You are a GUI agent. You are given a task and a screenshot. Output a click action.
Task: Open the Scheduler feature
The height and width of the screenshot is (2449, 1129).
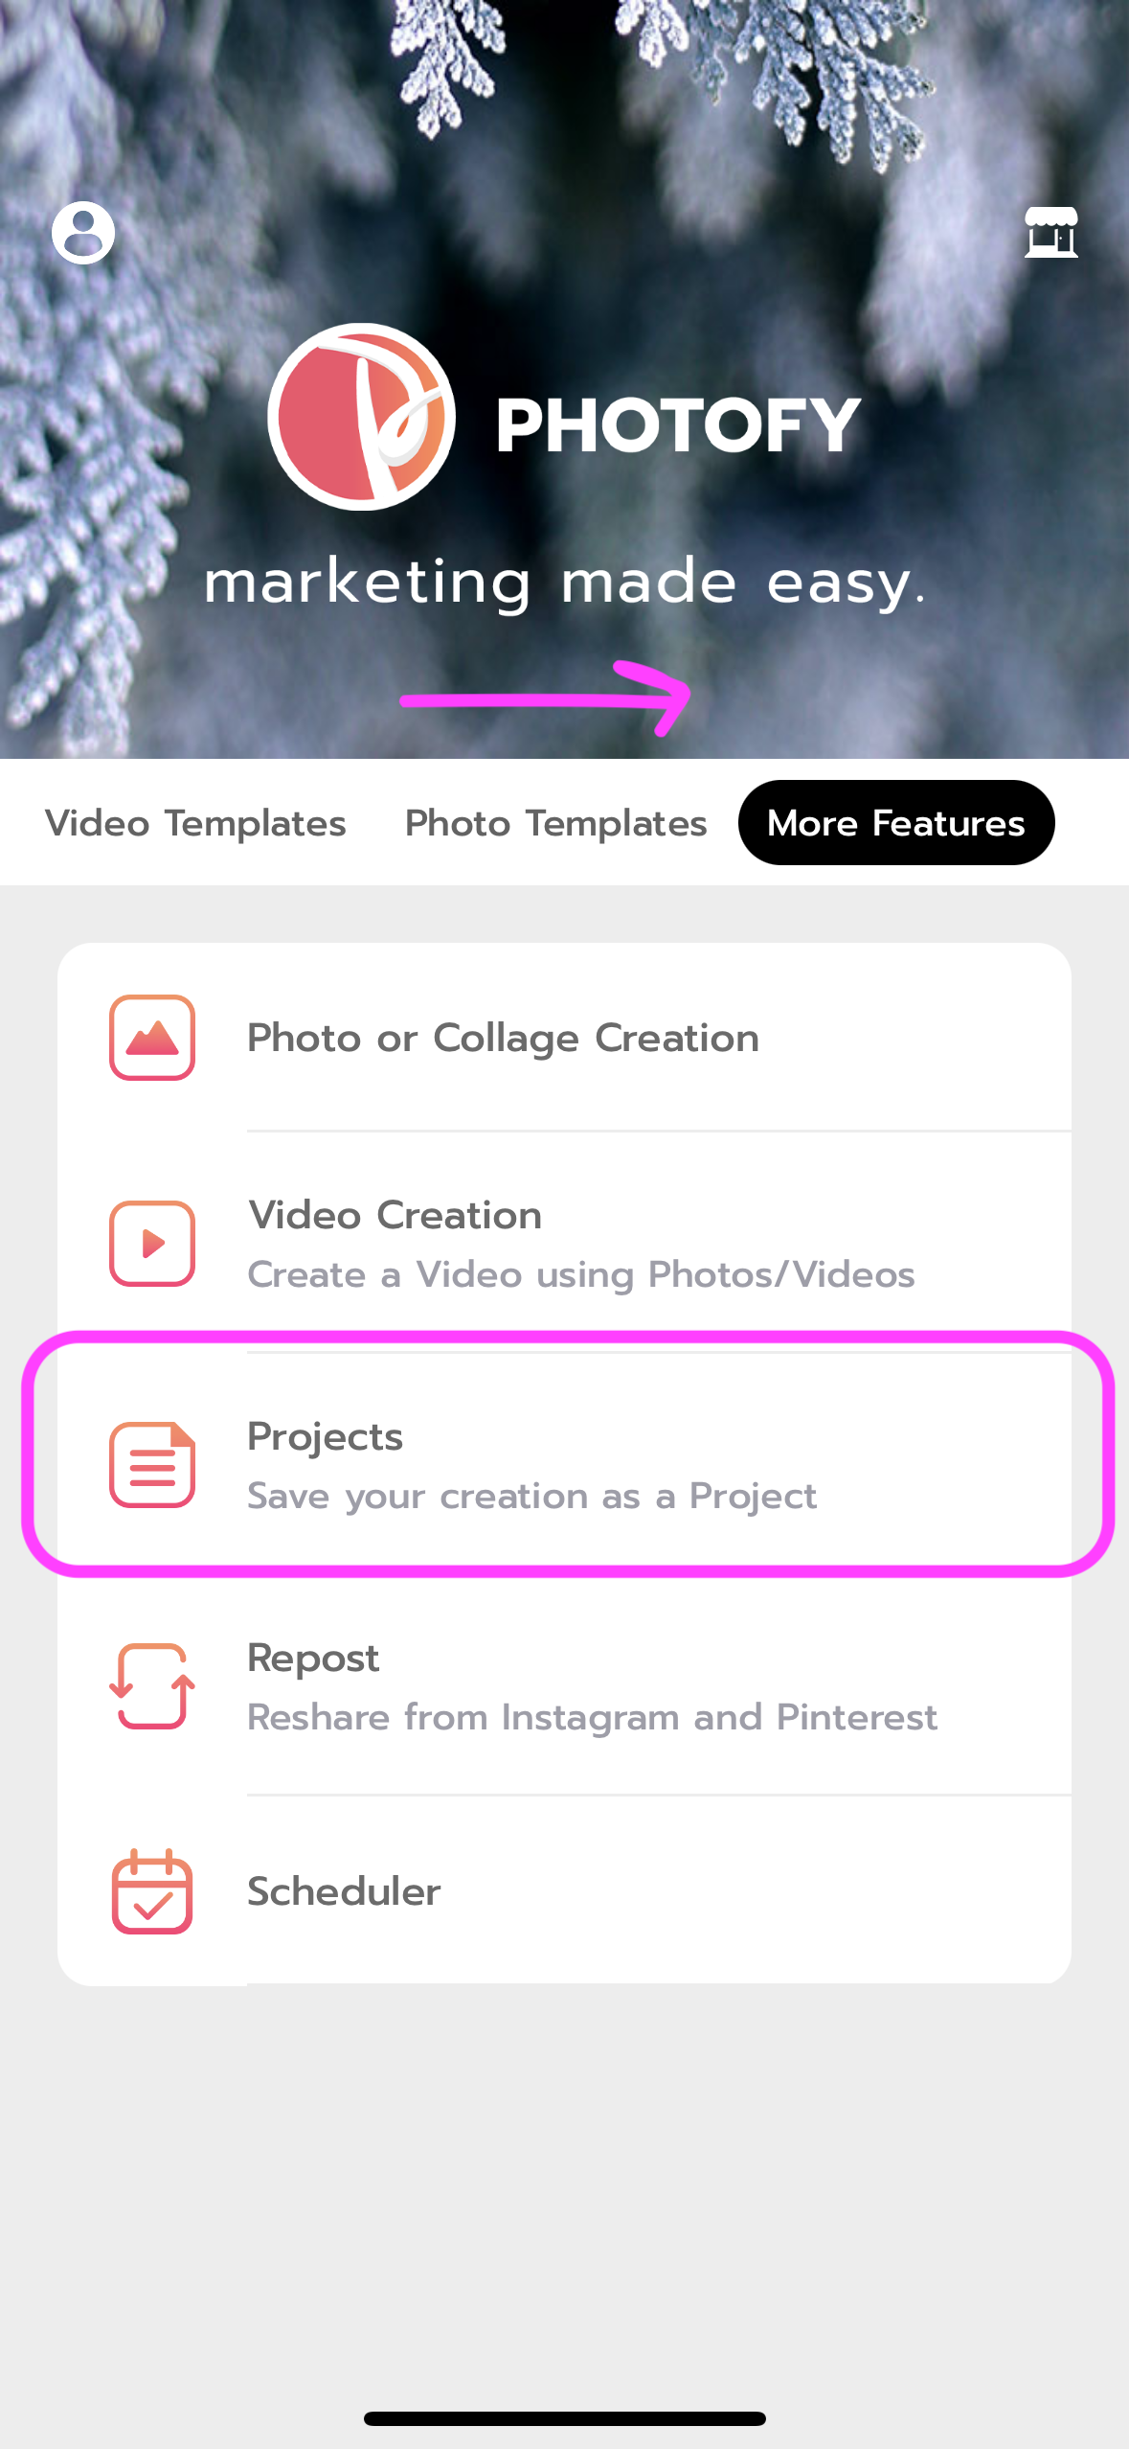point(342,1892)
